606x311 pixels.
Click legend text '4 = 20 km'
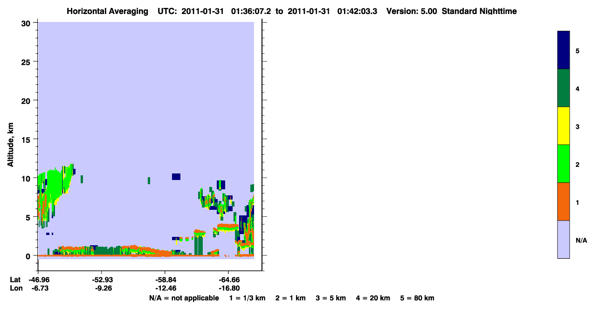click(x=373, y=298)
